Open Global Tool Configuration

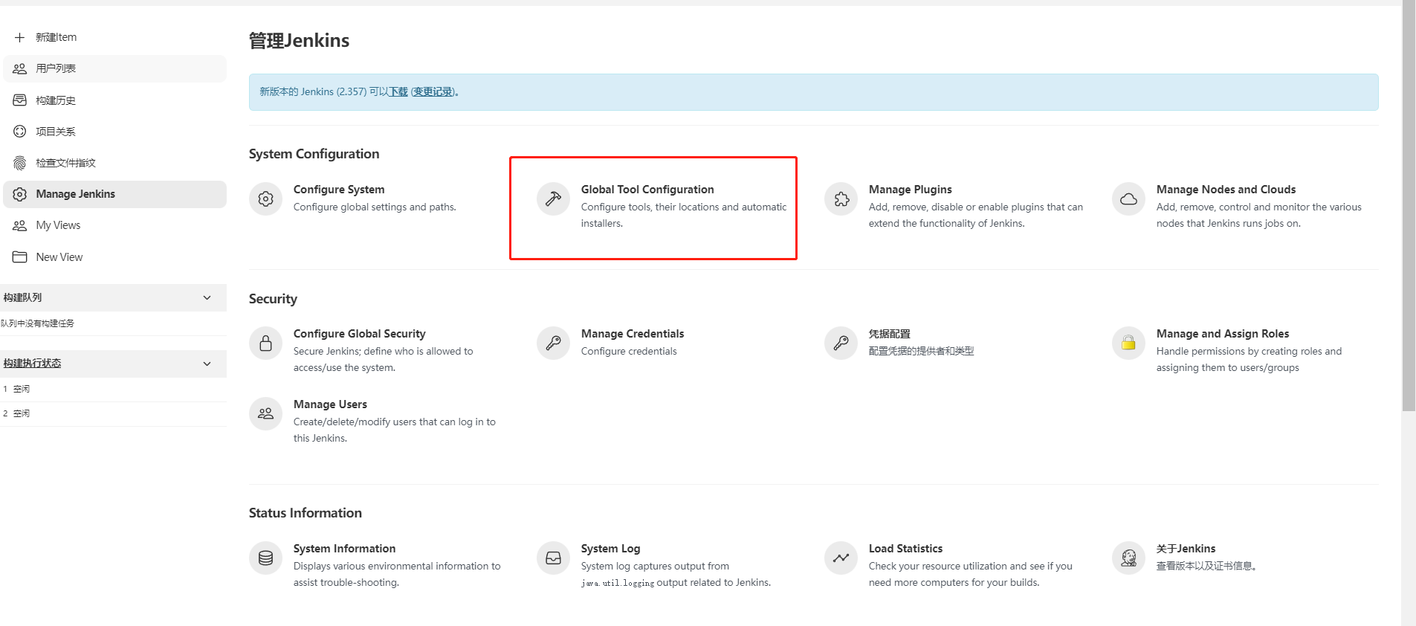[x=647, y=190]
